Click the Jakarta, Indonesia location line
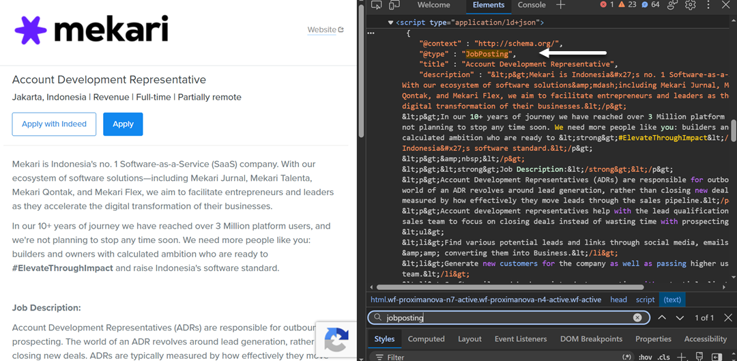 (127, 98)
